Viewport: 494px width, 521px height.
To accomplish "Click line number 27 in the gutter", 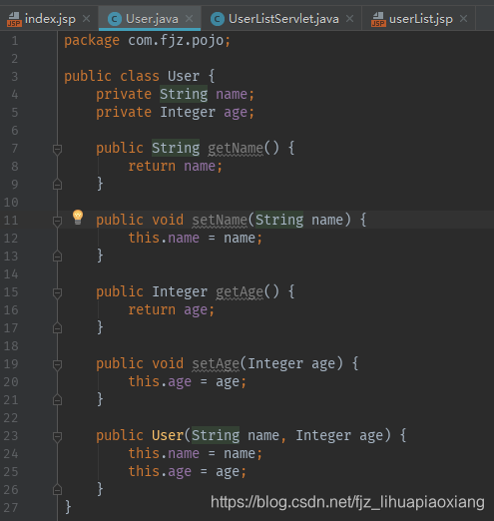I will 11,508.
